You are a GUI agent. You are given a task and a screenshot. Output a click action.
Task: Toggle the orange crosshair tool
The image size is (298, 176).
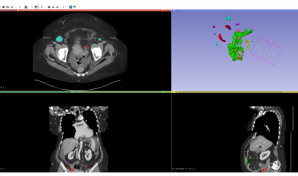(x=63, y=7)
